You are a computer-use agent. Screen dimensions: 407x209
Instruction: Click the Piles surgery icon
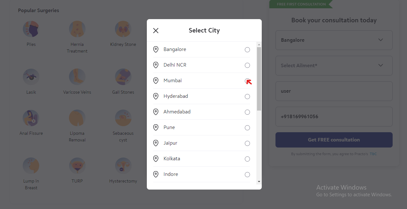click(31, 29)
